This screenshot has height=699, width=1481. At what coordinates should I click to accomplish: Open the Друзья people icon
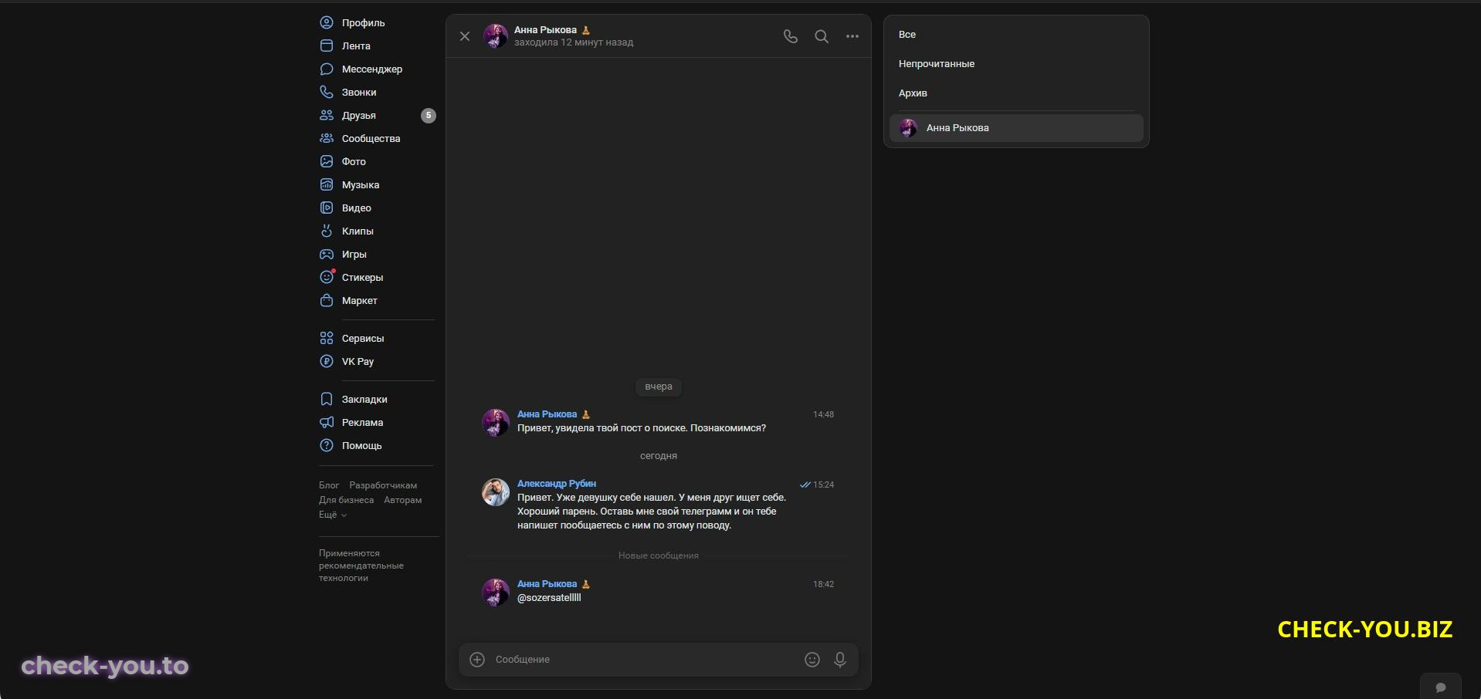pyautogui.click(x=327, y=115)
